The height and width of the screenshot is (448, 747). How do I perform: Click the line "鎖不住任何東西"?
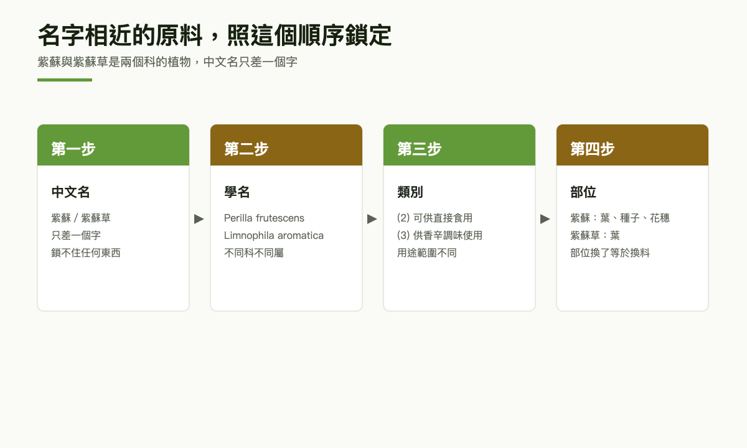coord(86,253)
